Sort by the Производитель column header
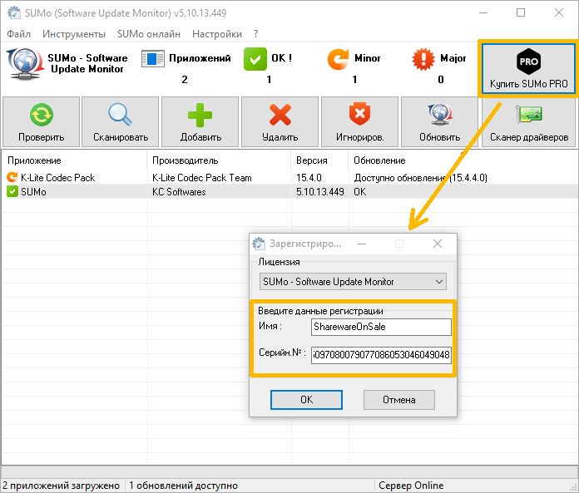The image size is (579, 493). [x=185, y=160]
